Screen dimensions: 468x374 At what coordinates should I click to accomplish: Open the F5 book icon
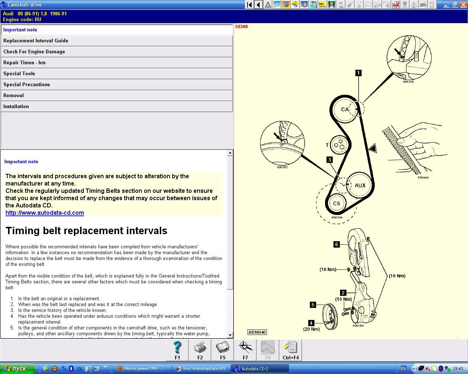tap(222, 350)
